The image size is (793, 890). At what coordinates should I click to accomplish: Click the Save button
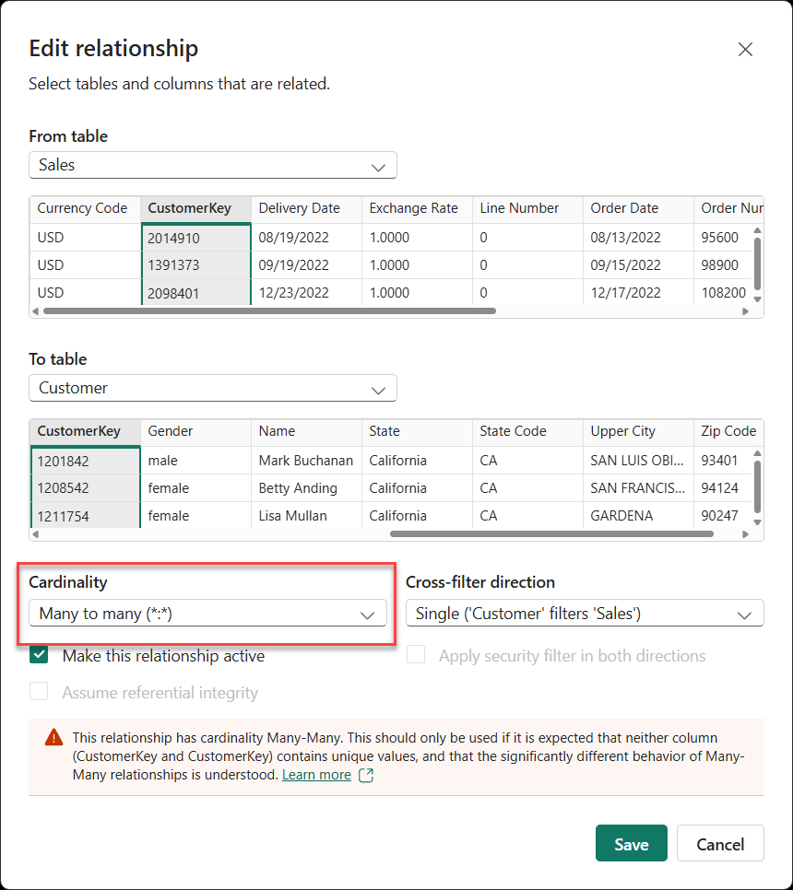pos(631,844)
